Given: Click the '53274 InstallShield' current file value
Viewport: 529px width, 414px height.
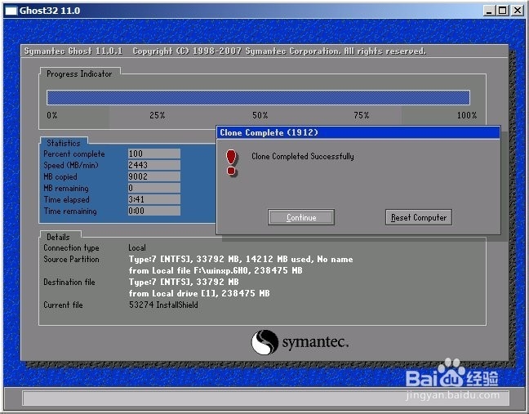Looking at the screenshot, I should [163, 305].
